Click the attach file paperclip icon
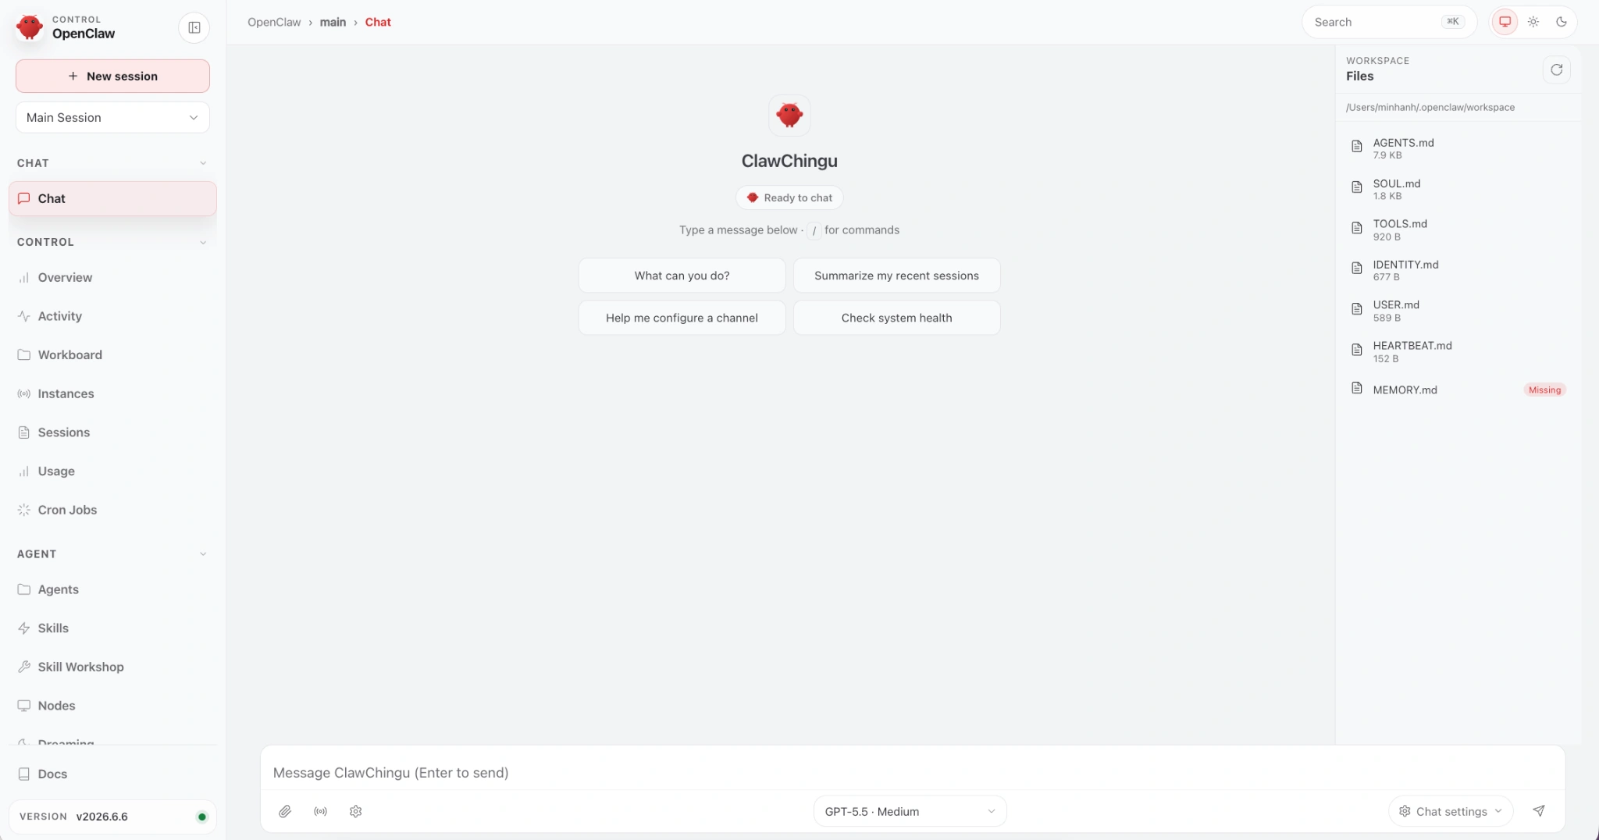Screen dimensions: 1599x840 [x=285, y=811]
